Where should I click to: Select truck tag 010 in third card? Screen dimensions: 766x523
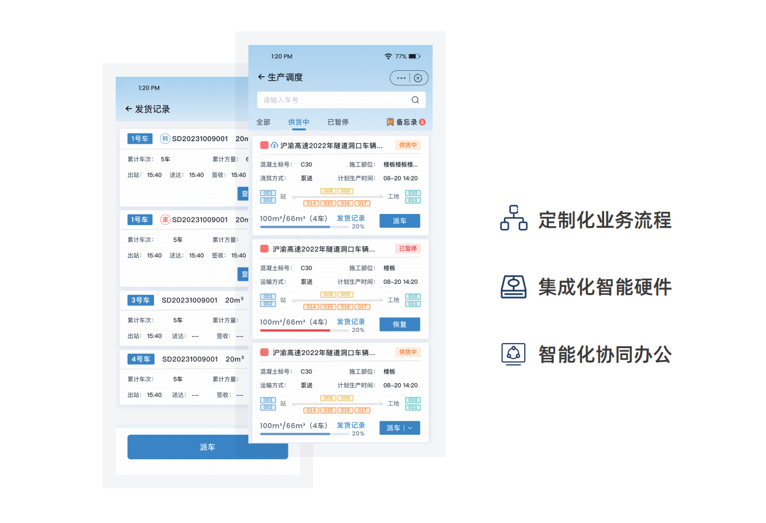413,400
